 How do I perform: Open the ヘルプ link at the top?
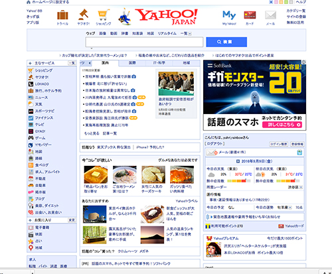point(301,2)
